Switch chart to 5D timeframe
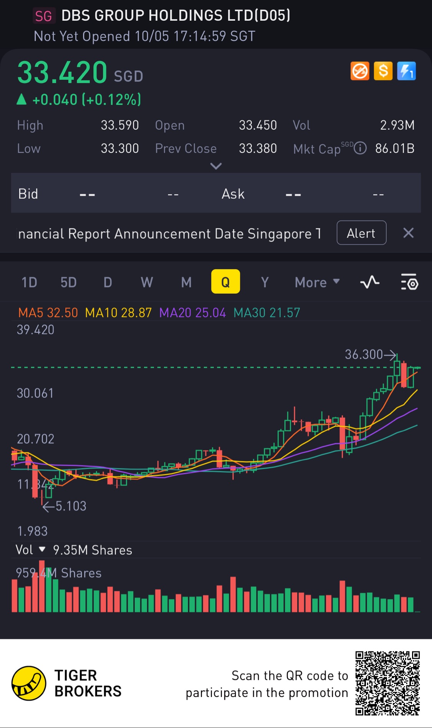 click(69, 282)
